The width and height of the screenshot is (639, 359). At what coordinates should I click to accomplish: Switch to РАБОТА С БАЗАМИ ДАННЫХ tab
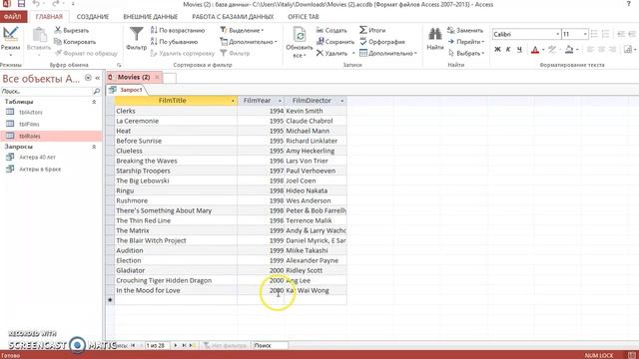(233, 17)
